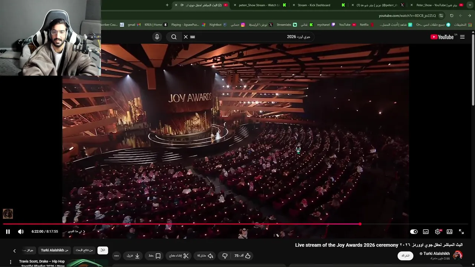Go back in browser history
The width and height of the screenshot is (475, 267).
coord(469,16)
